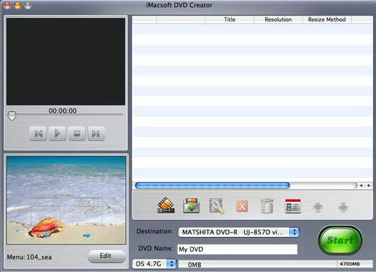The image size is (376, 272).
Task: Click the green Start button
Action: (340, 240)
